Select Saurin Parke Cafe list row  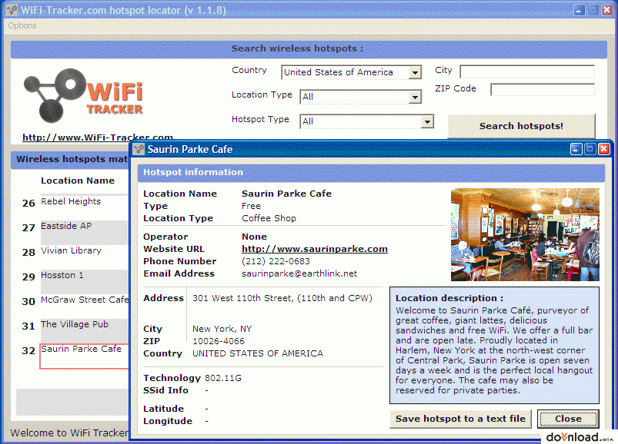(85, 356)
